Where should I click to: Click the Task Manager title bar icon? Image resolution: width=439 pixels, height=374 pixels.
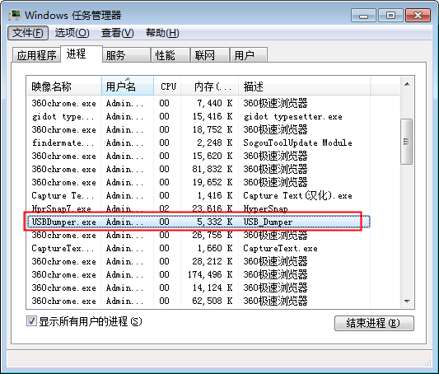[14, 15]
